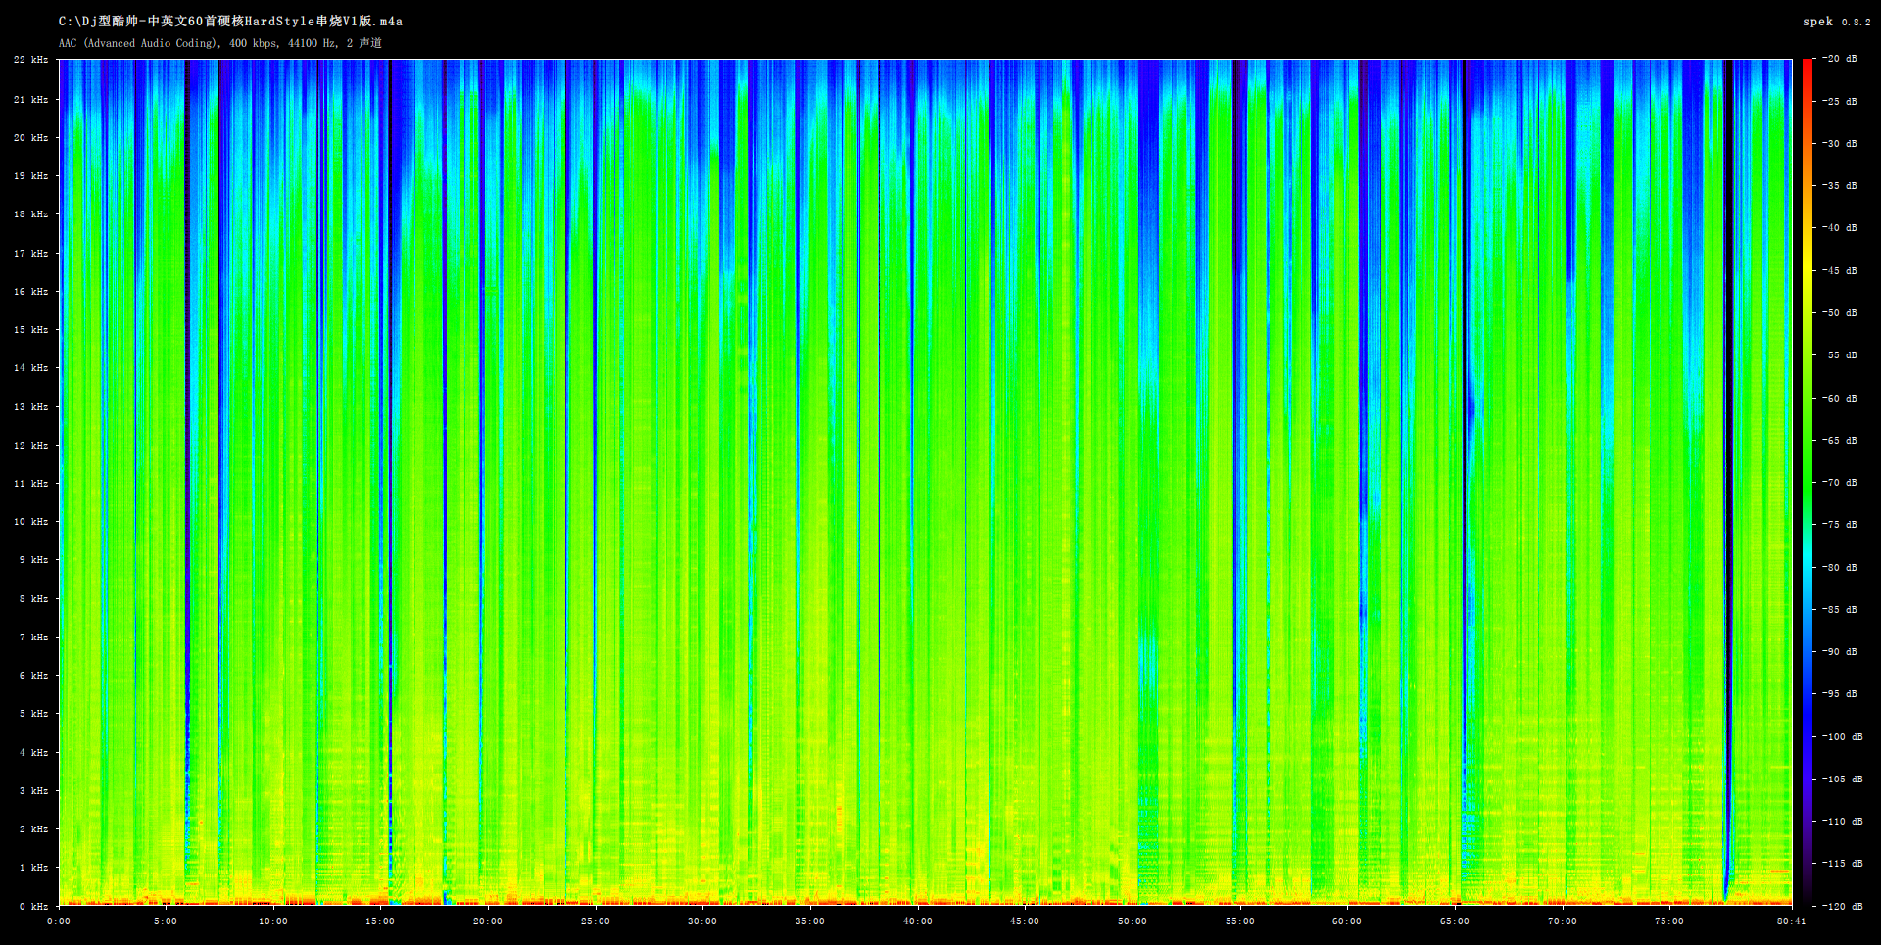Click the 80:41 end time label

(1791, 921)
